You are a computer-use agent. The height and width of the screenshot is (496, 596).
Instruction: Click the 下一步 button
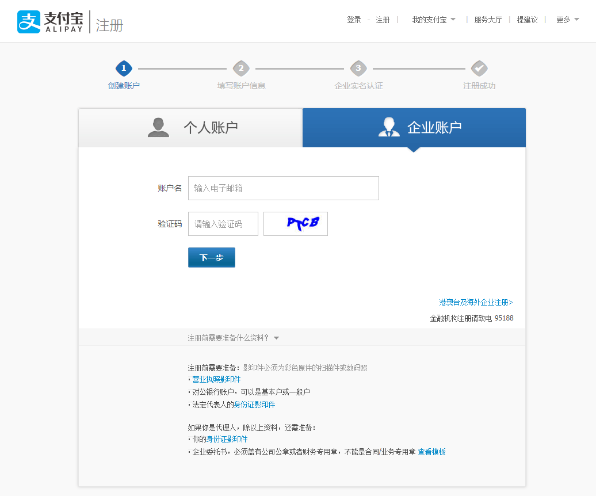(212, 257)
